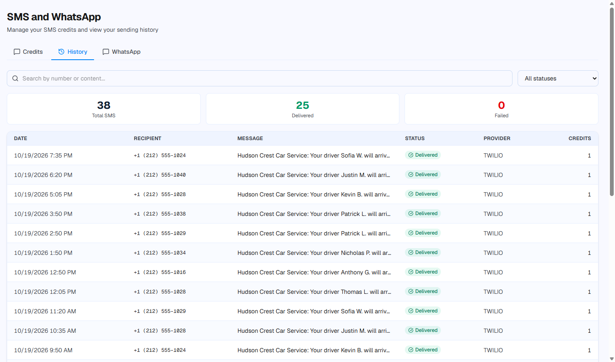Click the WhatsApp tab message icon

(106, 52)
